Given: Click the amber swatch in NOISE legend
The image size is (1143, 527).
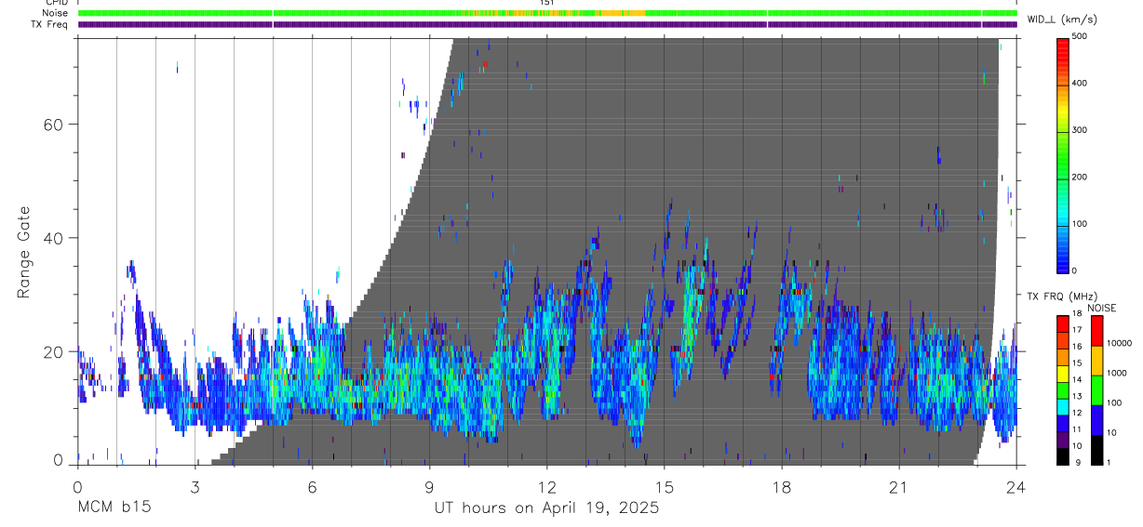Looking at the screenshot, I should point(1096,360).
